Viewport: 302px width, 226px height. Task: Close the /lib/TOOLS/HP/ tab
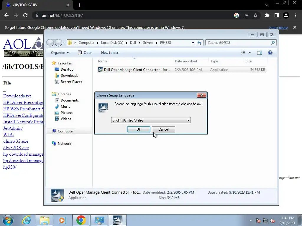pos(68,5)
